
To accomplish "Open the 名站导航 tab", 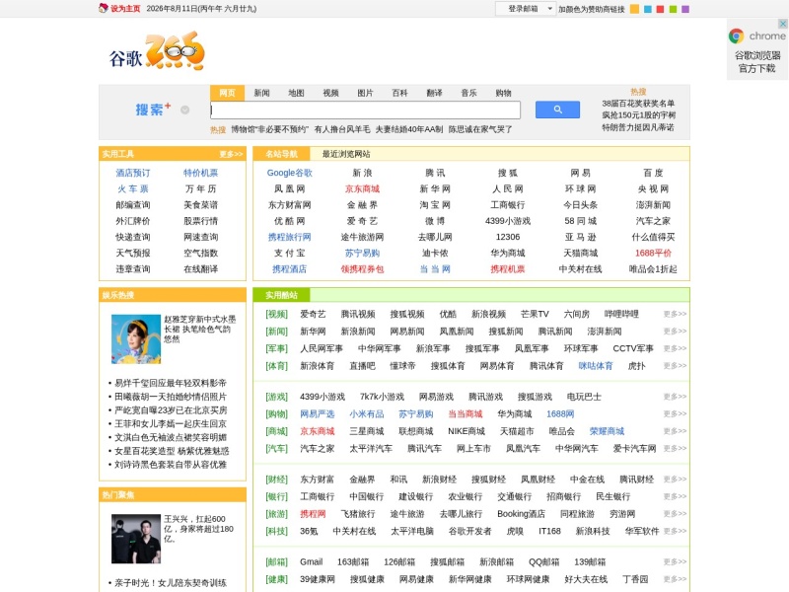I will [x=281, y=154].
